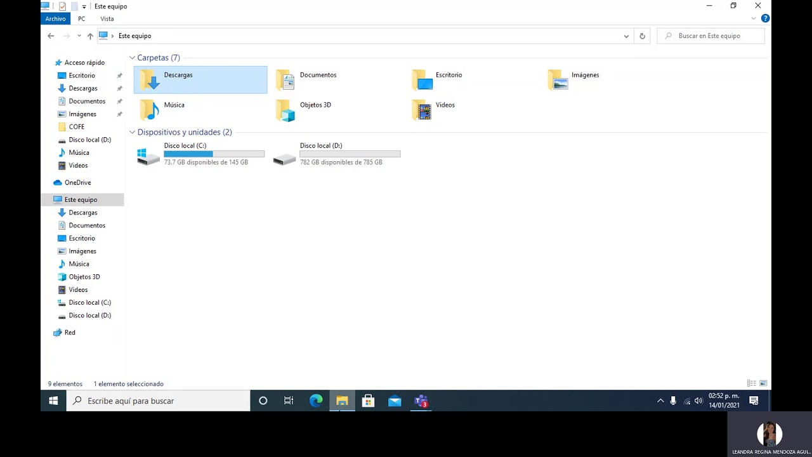
Task: Open Microsoft Teams from taskbar
Action: (x=421, y=401)
